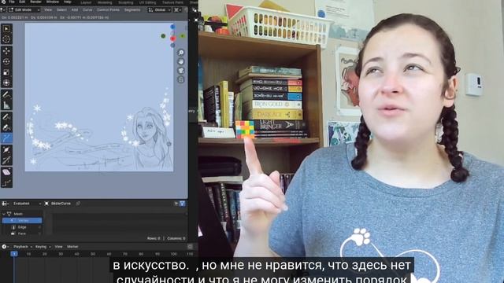Viewport: 504px width, 283px height.
Task: Select the Randomize tool
Action: coord(6,183)
